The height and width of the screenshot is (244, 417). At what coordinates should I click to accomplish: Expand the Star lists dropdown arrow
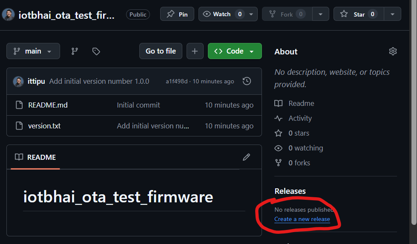coord(392,14)
